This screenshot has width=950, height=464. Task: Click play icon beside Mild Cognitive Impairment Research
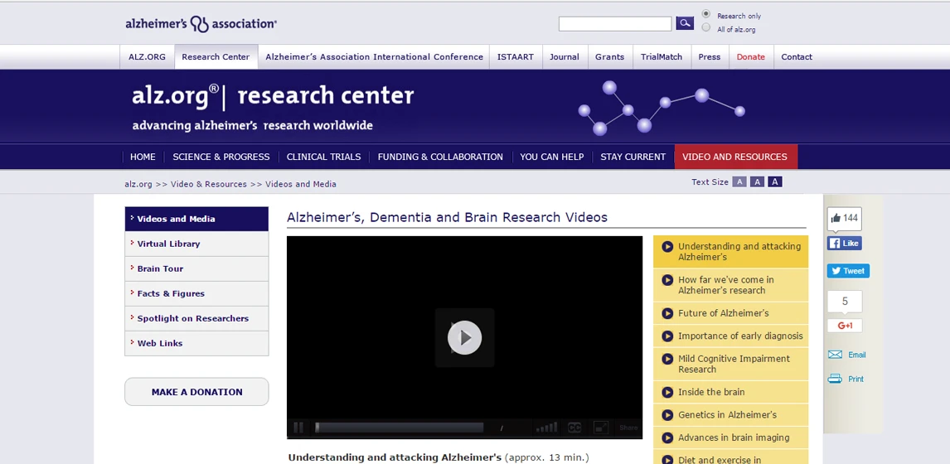tap(667, 359)
